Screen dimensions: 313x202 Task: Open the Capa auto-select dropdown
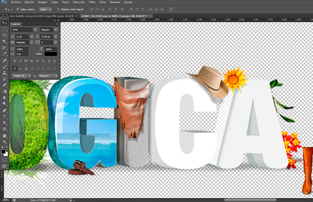pos(46,9)
